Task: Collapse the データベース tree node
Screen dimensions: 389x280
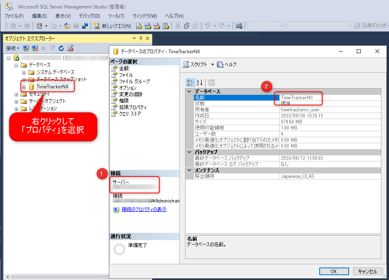Action: pos(17,65)
